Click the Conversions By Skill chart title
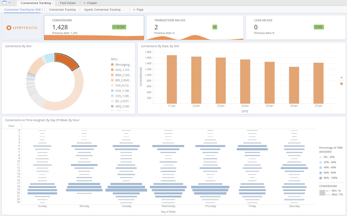The image size is (347, 216). [18, 46]
